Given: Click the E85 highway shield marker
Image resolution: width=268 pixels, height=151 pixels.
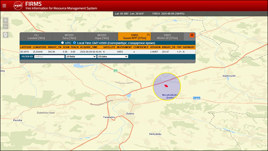Looking at the screenshot, I should pyautogui.click(x=115, y=71).
